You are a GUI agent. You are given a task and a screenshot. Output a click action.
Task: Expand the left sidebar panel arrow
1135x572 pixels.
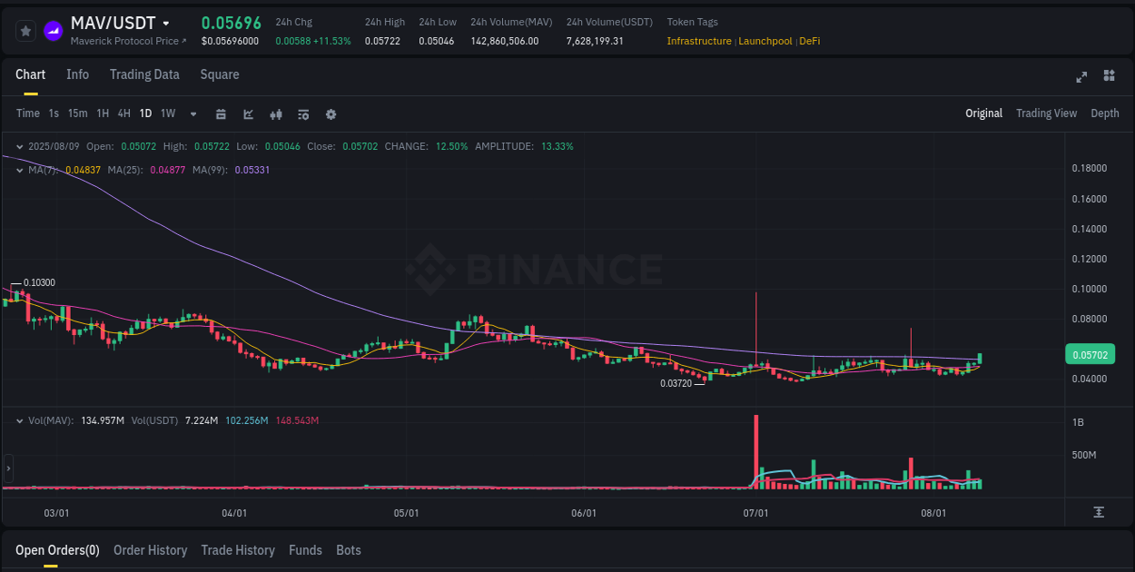click(x=8, y=468)
